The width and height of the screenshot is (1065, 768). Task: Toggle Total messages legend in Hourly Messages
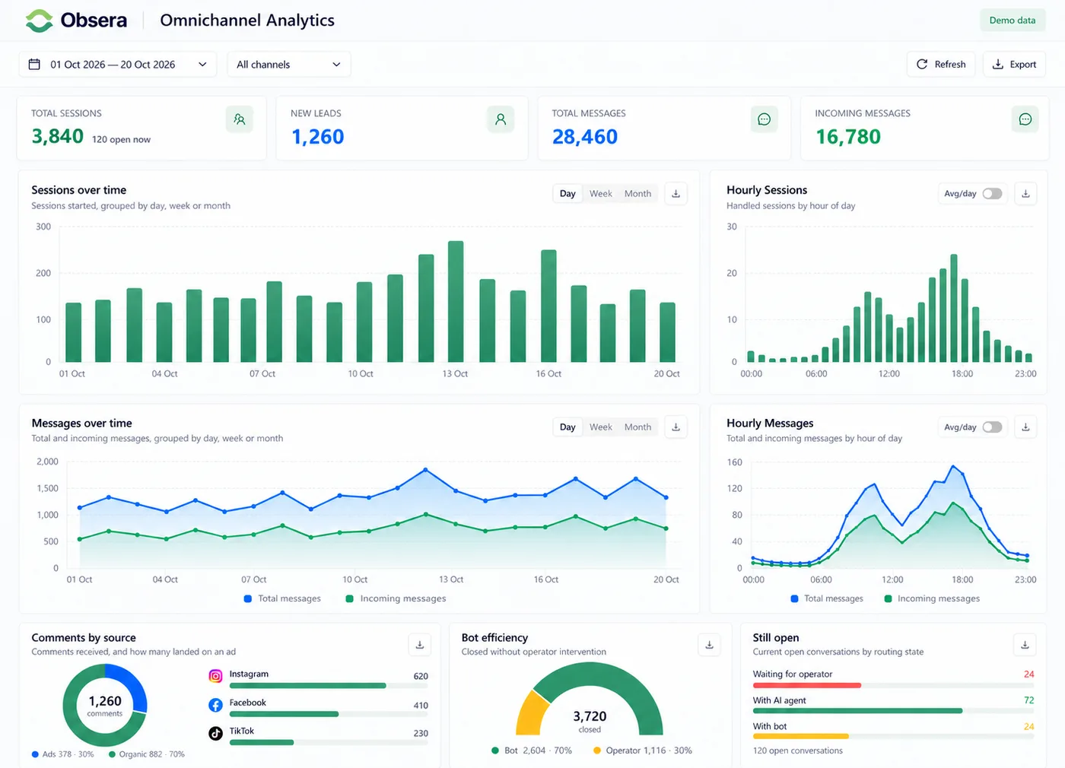pos(827,599)
